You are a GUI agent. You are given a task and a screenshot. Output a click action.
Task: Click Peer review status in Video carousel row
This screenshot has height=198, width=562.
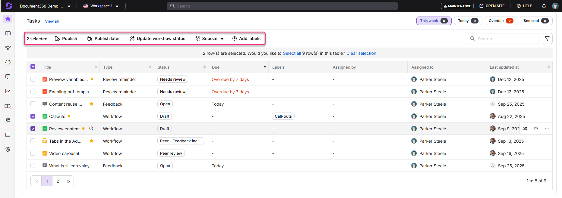pos(171,153)
